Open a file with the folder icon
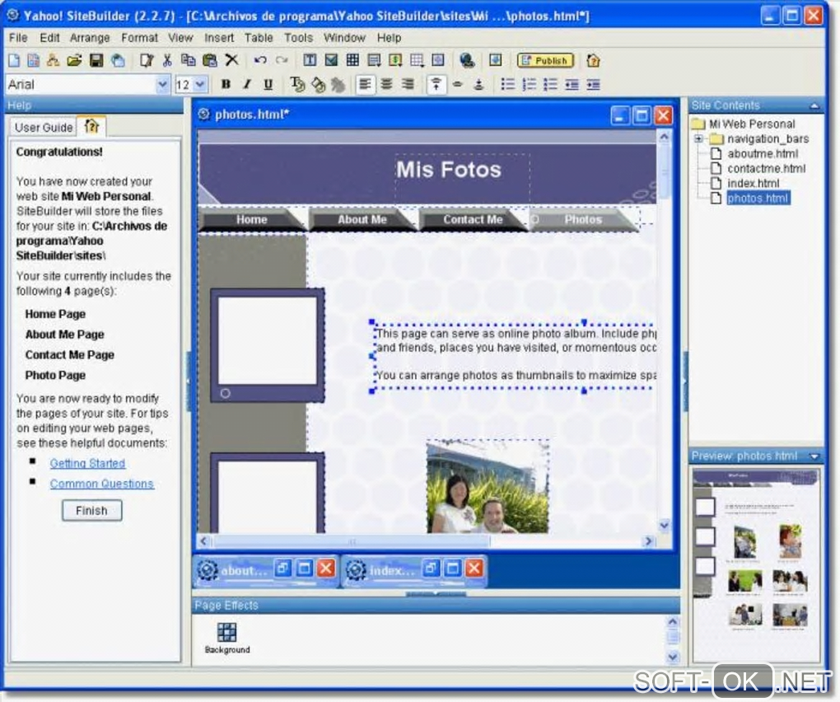The image size is (840, 702). point(74,60)
